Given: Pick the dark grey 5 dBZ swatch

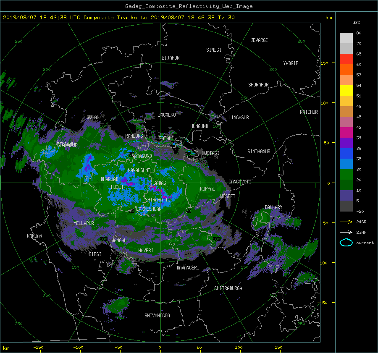Looking at the screenshot, I should click(x=346, y=206).
